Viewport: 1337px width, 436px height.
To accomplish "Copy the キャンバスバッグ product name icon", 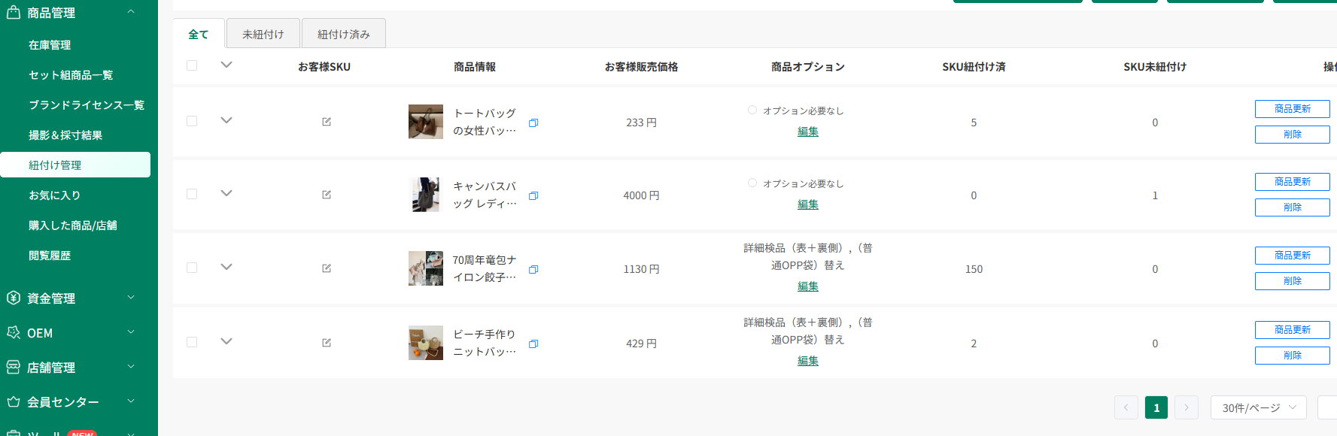I will (x=533, y=195).
